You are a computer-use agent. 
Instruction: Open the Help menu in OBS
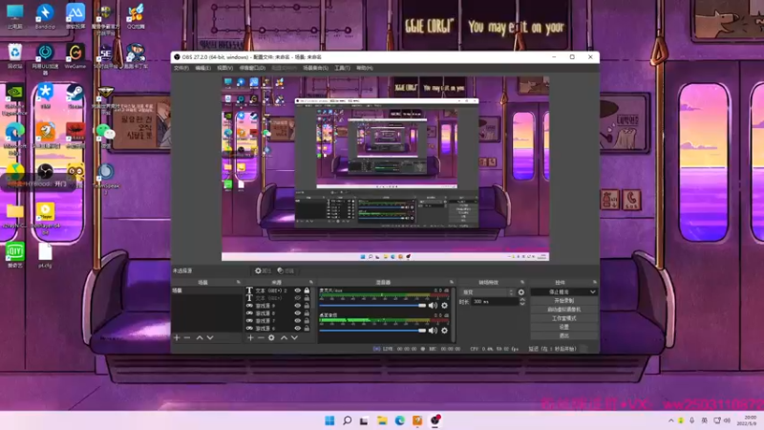click(365, 68)
